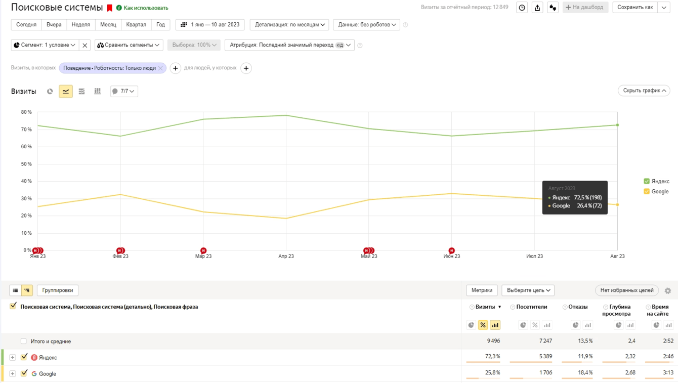678x383 pixels.
Task: Uncheck the Яндекс row checkbox
Action: (24, 357)
